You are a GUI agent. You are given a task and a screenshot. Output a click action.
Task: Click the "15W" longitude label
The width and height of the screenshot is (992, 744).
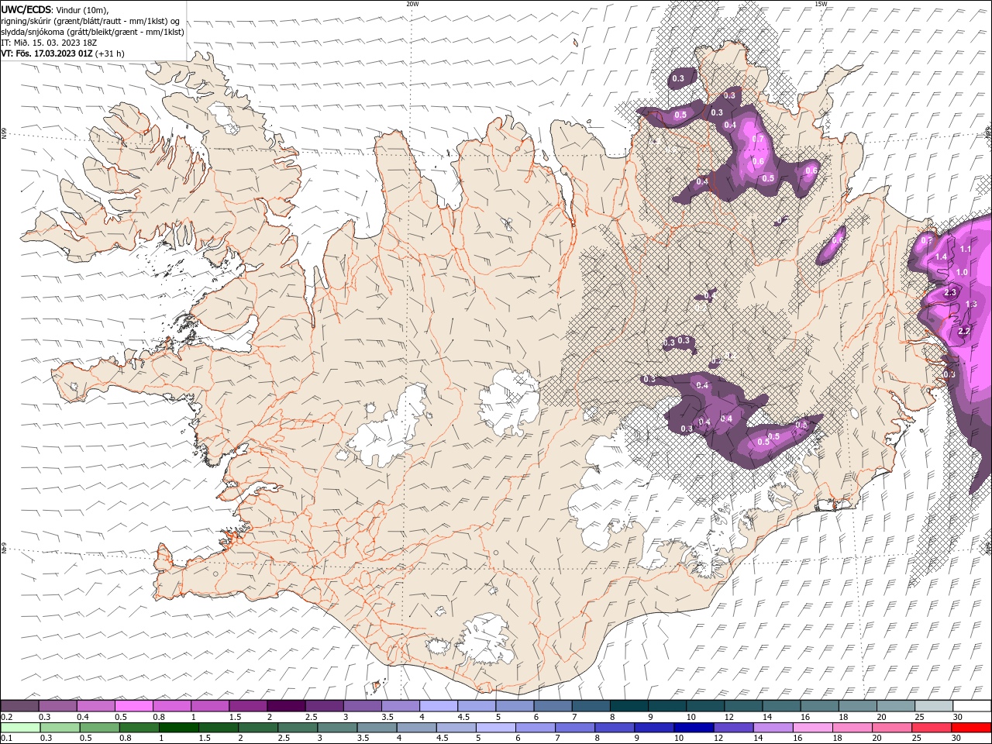821,4
